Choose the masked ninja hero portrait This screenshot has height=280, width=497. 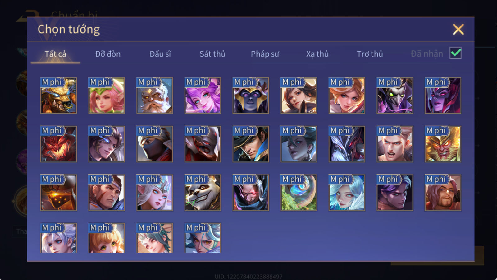coord(154,144)
